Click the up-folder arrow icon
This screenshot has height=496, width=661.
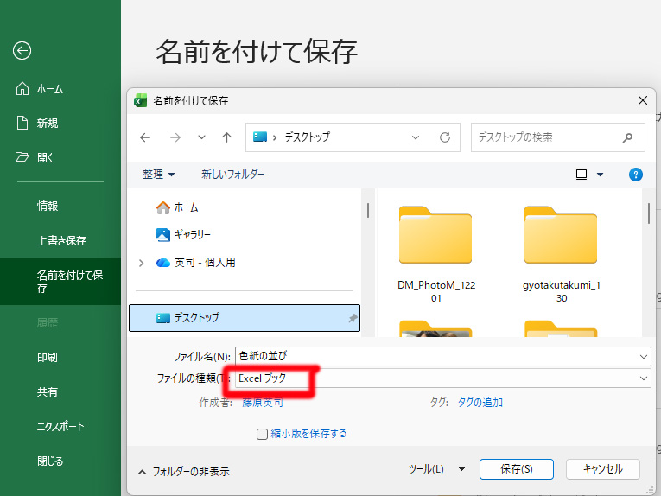tap(226, 137)
